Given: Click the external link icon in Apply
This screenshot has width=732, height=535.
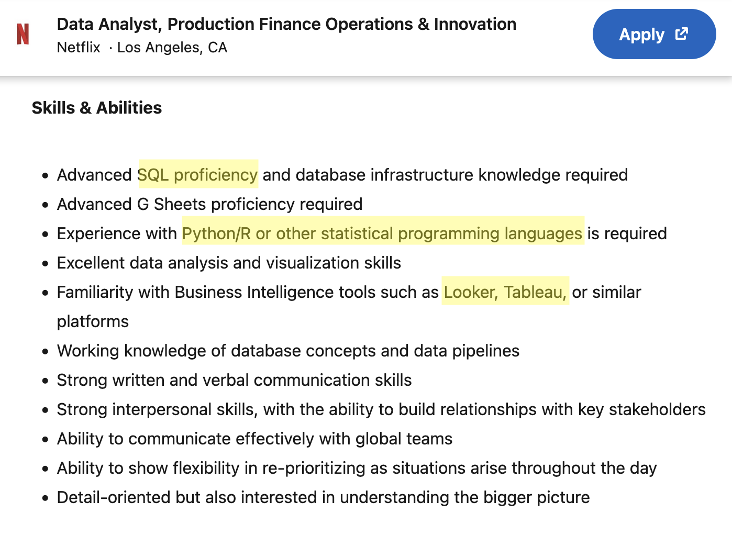Looking at the screenshot, I should (682, 34).
